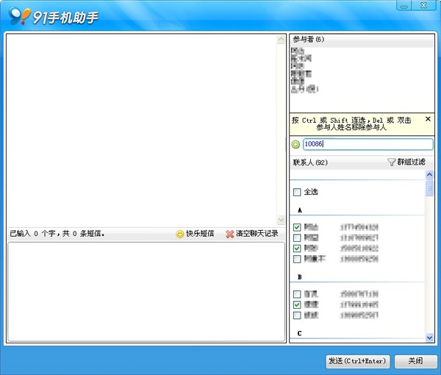Select last participant in 参与者 list

304,89
